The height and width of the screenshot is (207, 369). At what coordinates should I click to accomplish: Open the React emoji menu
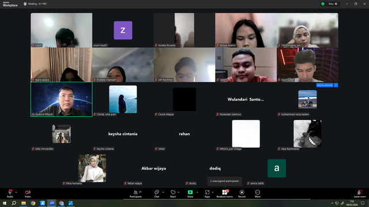click(x=173, y=194)
